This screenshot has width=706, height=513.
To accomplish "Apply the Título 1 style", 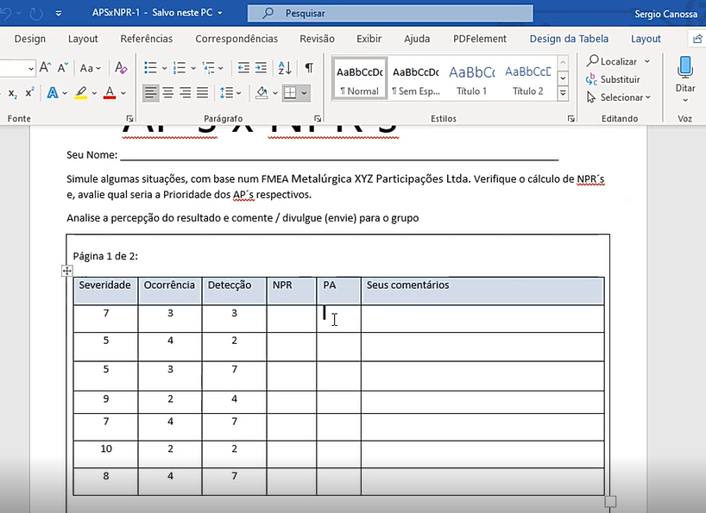I will pos(471,78).
